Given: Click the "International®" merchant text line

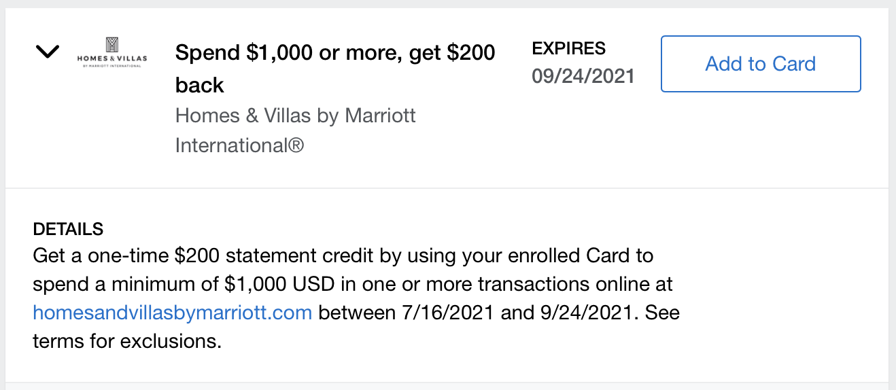Looking at the screenshot, I should 239,145.
